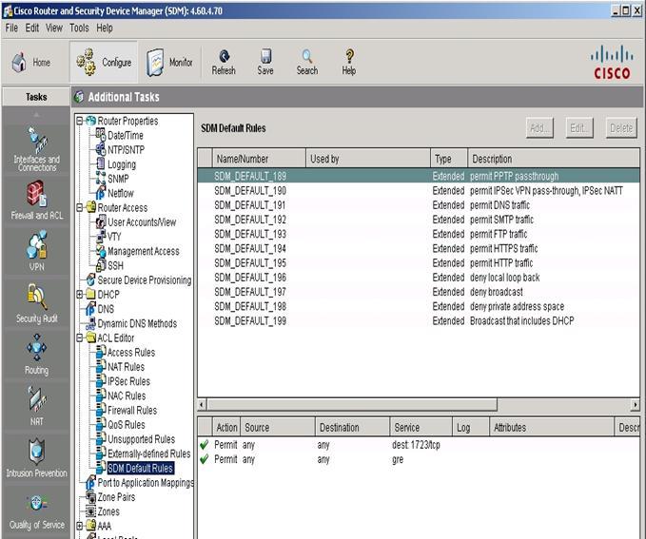Image resolution: width=646 pixels, height=539 pixels.
Task: Sort by Description column header
Action: (554, 159)
